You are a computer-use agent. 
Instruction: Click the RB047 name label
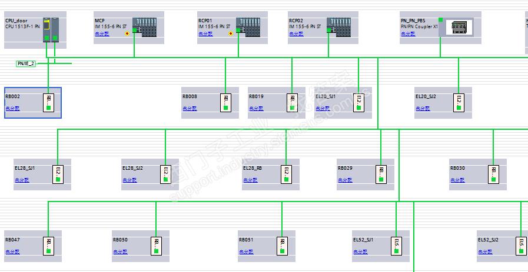click(x=12, y=240)
